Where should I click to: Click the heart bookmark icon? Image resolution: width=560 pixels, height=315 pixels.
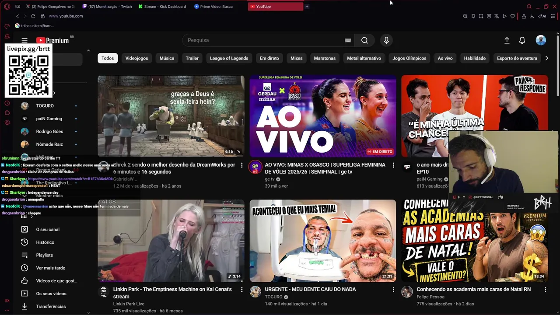pyautogui.click(x=512, y=16)
